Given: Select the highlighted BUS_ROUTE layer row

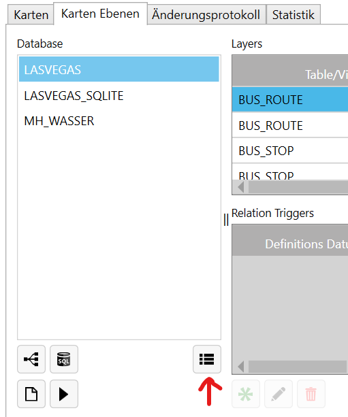Looking at the screenshot, I should click(x=290, y=99).
